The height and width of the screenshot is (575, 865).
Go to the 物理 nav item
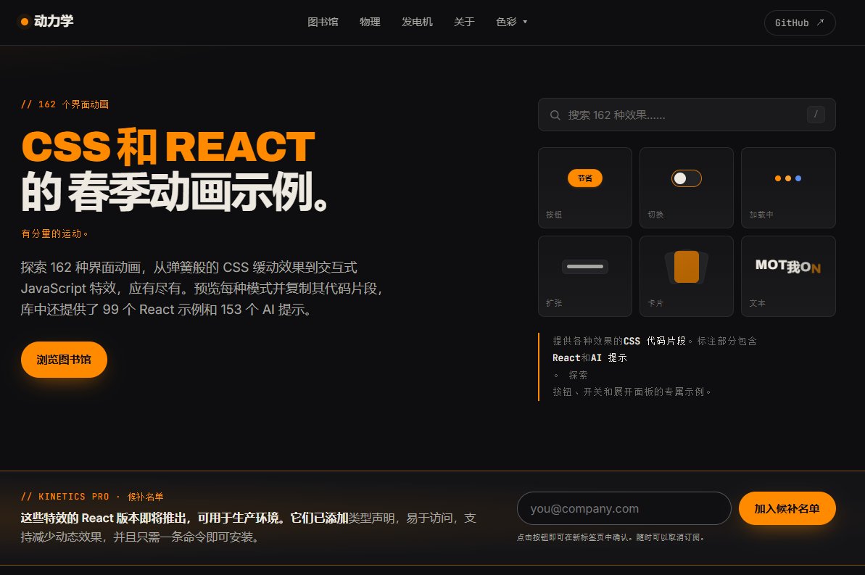[x=370, y=22]
